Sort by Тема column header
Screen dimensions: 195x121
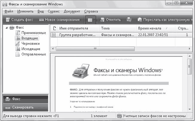118,29
